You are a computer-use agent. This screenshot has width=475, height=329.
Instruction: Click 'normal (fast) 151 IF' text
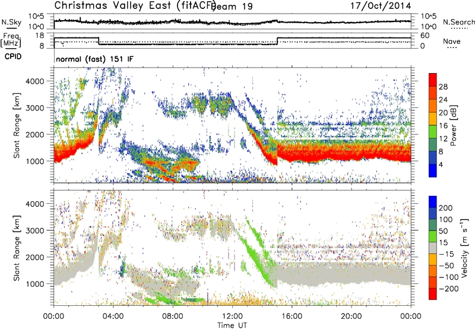point(94,59)
